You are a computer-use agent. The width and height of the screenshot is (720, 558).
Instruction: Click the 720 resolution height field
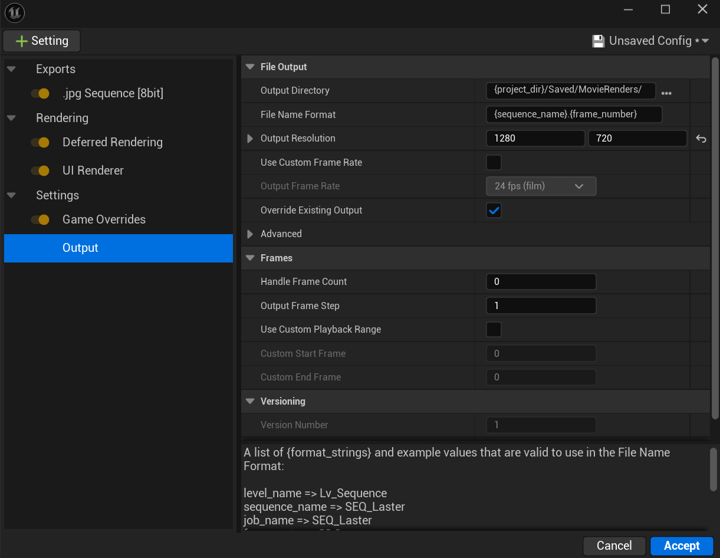(637, 139)
